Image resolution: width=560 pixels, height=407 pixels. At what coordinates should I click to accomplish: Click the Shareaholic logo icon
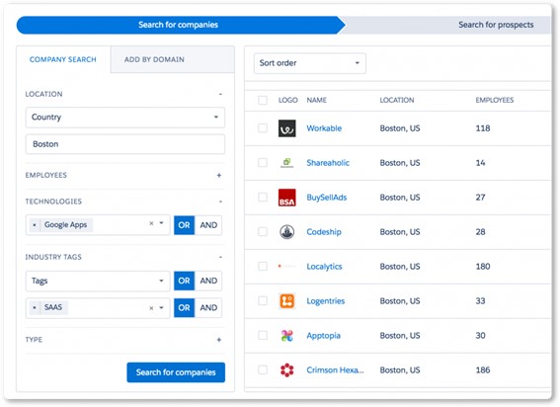coord(286,163)
